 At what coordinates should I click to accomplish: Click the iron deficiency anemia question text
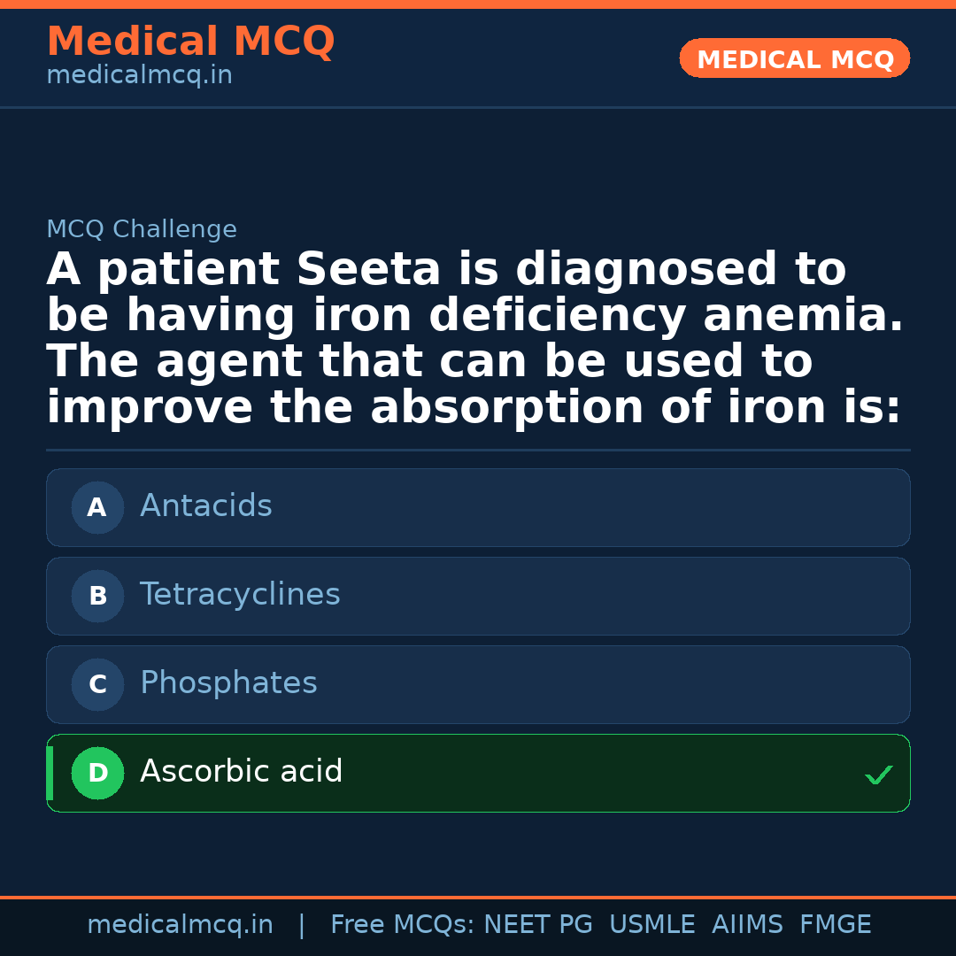coord(474,339)
